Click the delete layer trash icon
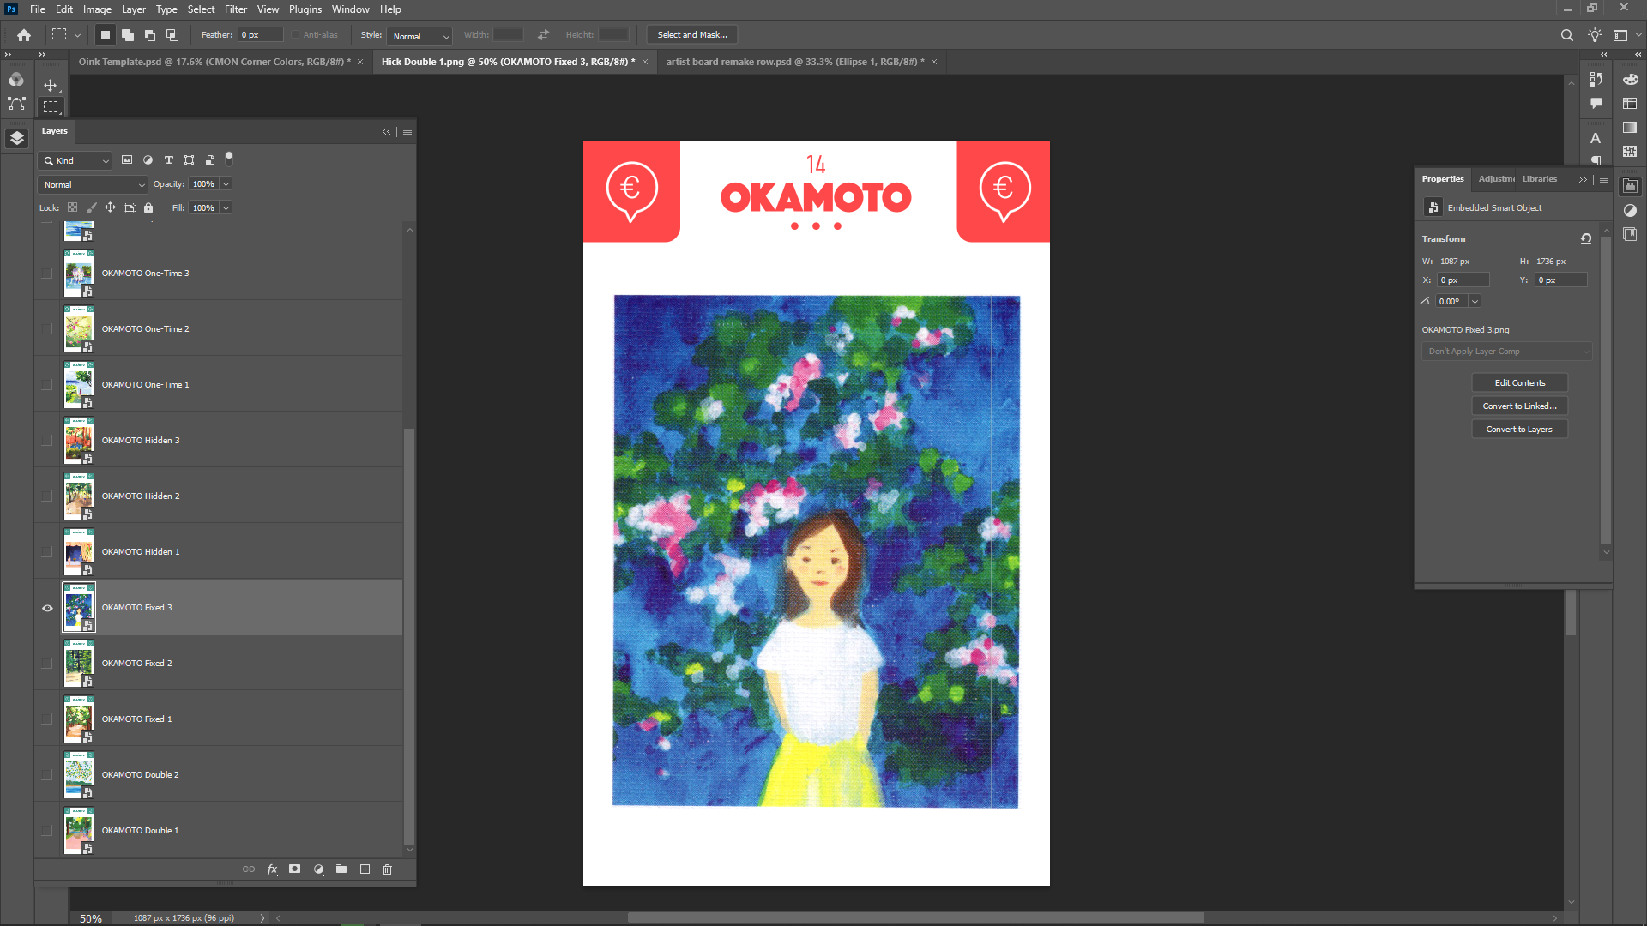1647x926 pixels. point(387,869)
